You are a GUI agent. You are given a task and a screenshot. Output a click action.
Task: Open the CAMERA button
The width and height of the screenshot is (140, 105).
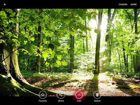(123, 4)
